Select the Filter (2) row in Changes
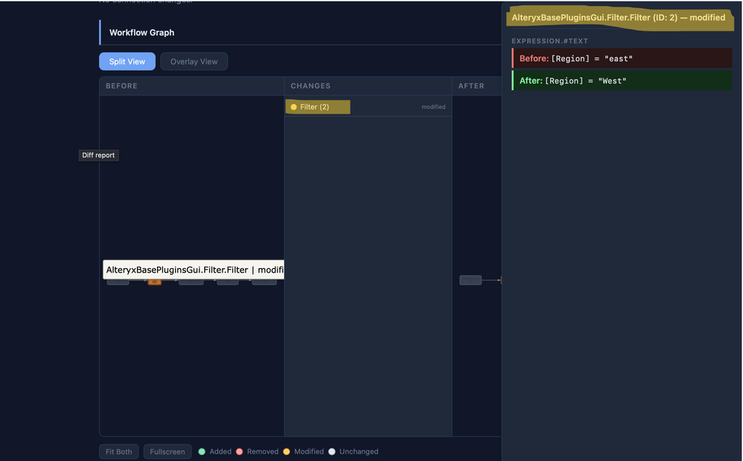Screen dimensions: 743x461 pos(368,106)
